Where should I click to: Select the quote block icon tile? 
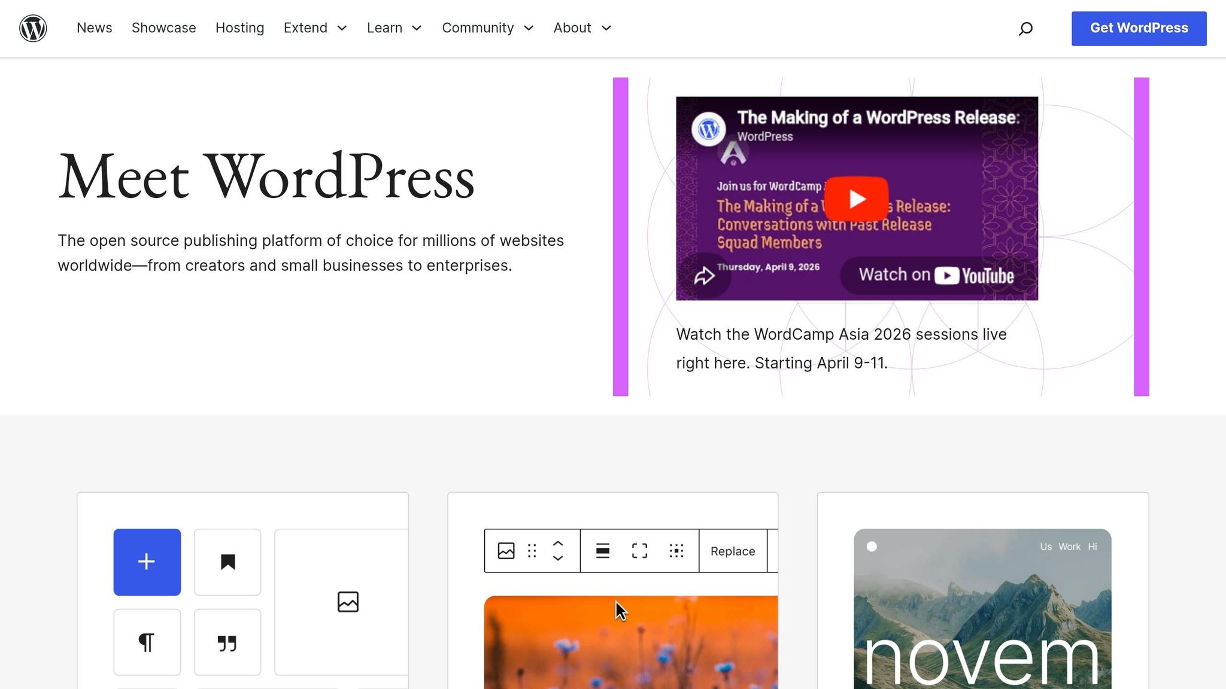point(227,642)
